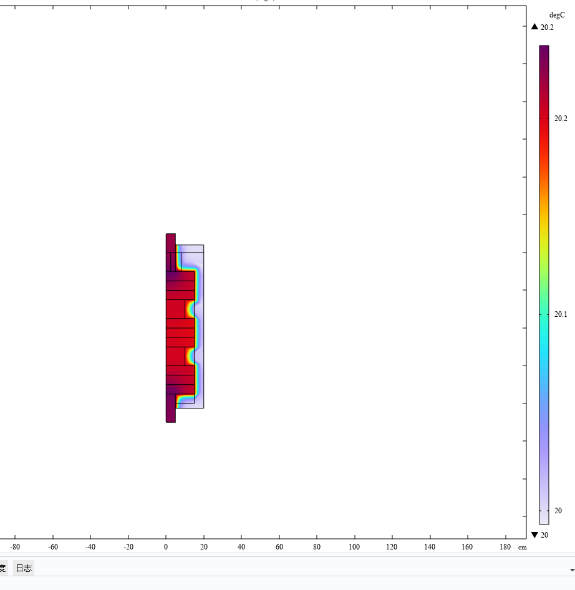Click the cm unit label on the x-axis
The height and width of the screenshot is (590, 575).
pos(523,548)
